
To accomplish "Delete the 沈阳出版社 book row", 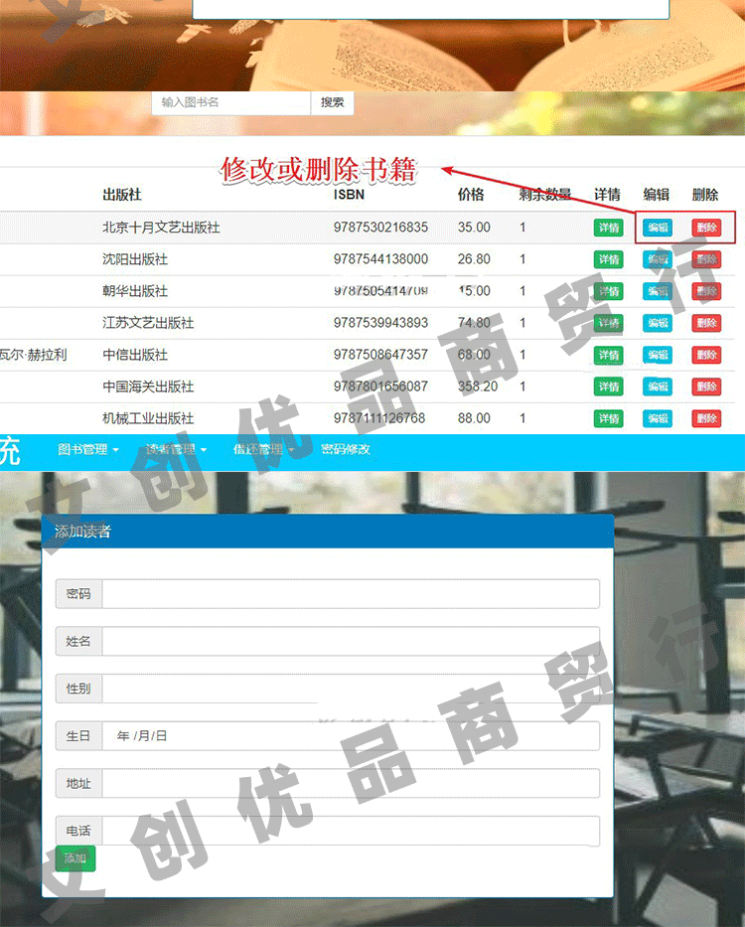I will click(706, 259).
